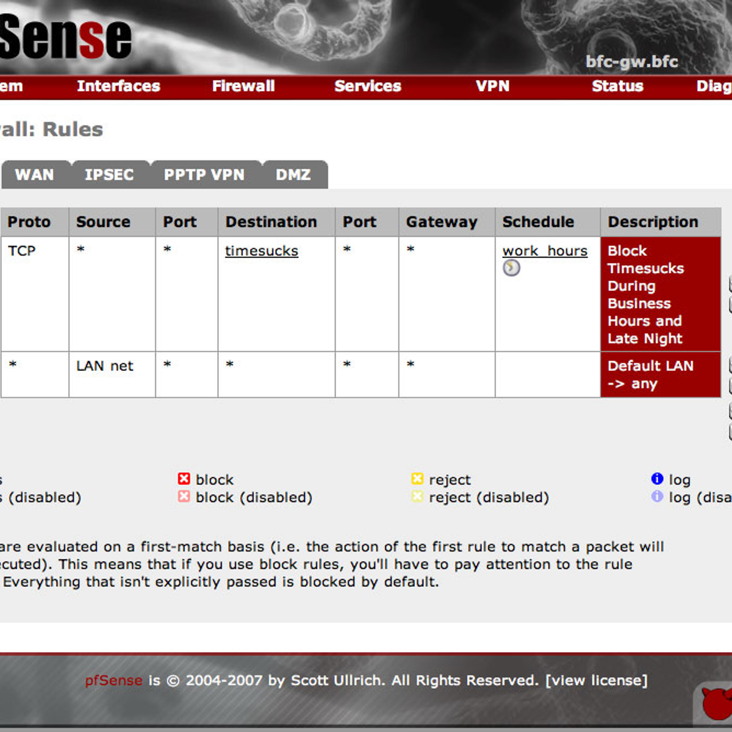Click the Destination column header
This screenshot has width=732, height=732.
click(276, 222)
